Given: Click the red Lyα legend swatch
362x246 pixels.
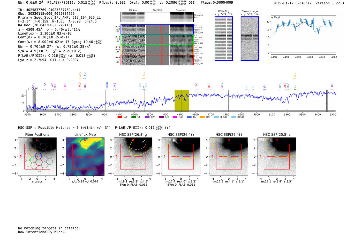Looking at the screenshot, I should [x=119, y=117].
